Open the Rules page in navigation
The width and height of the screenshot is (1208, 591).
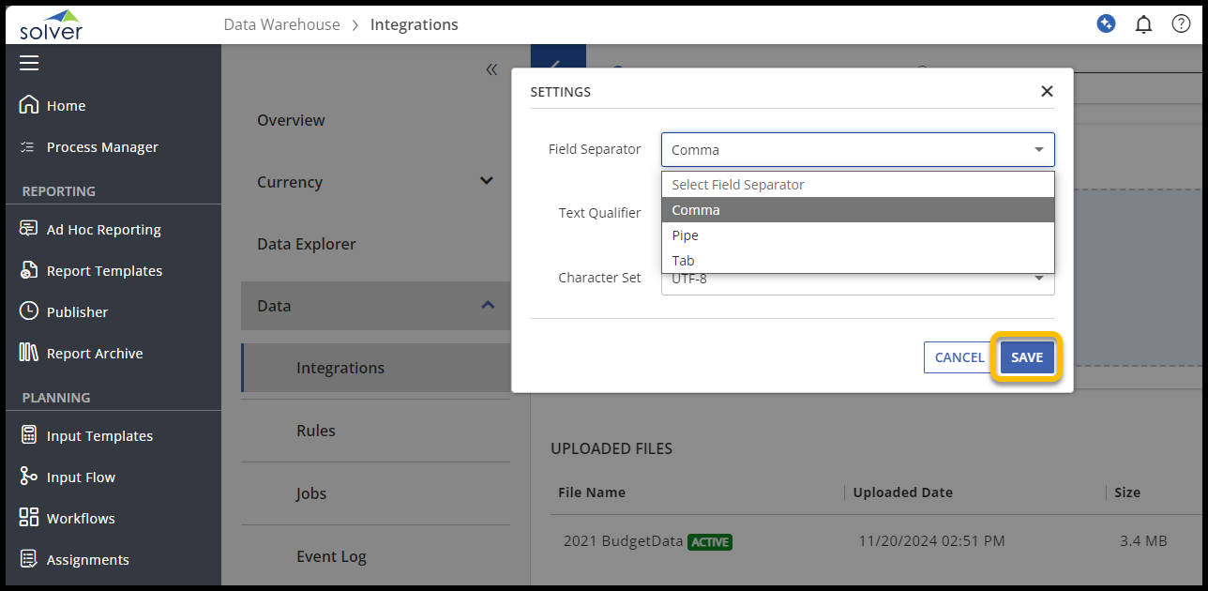pyautogui.click(x=316, y=431)
